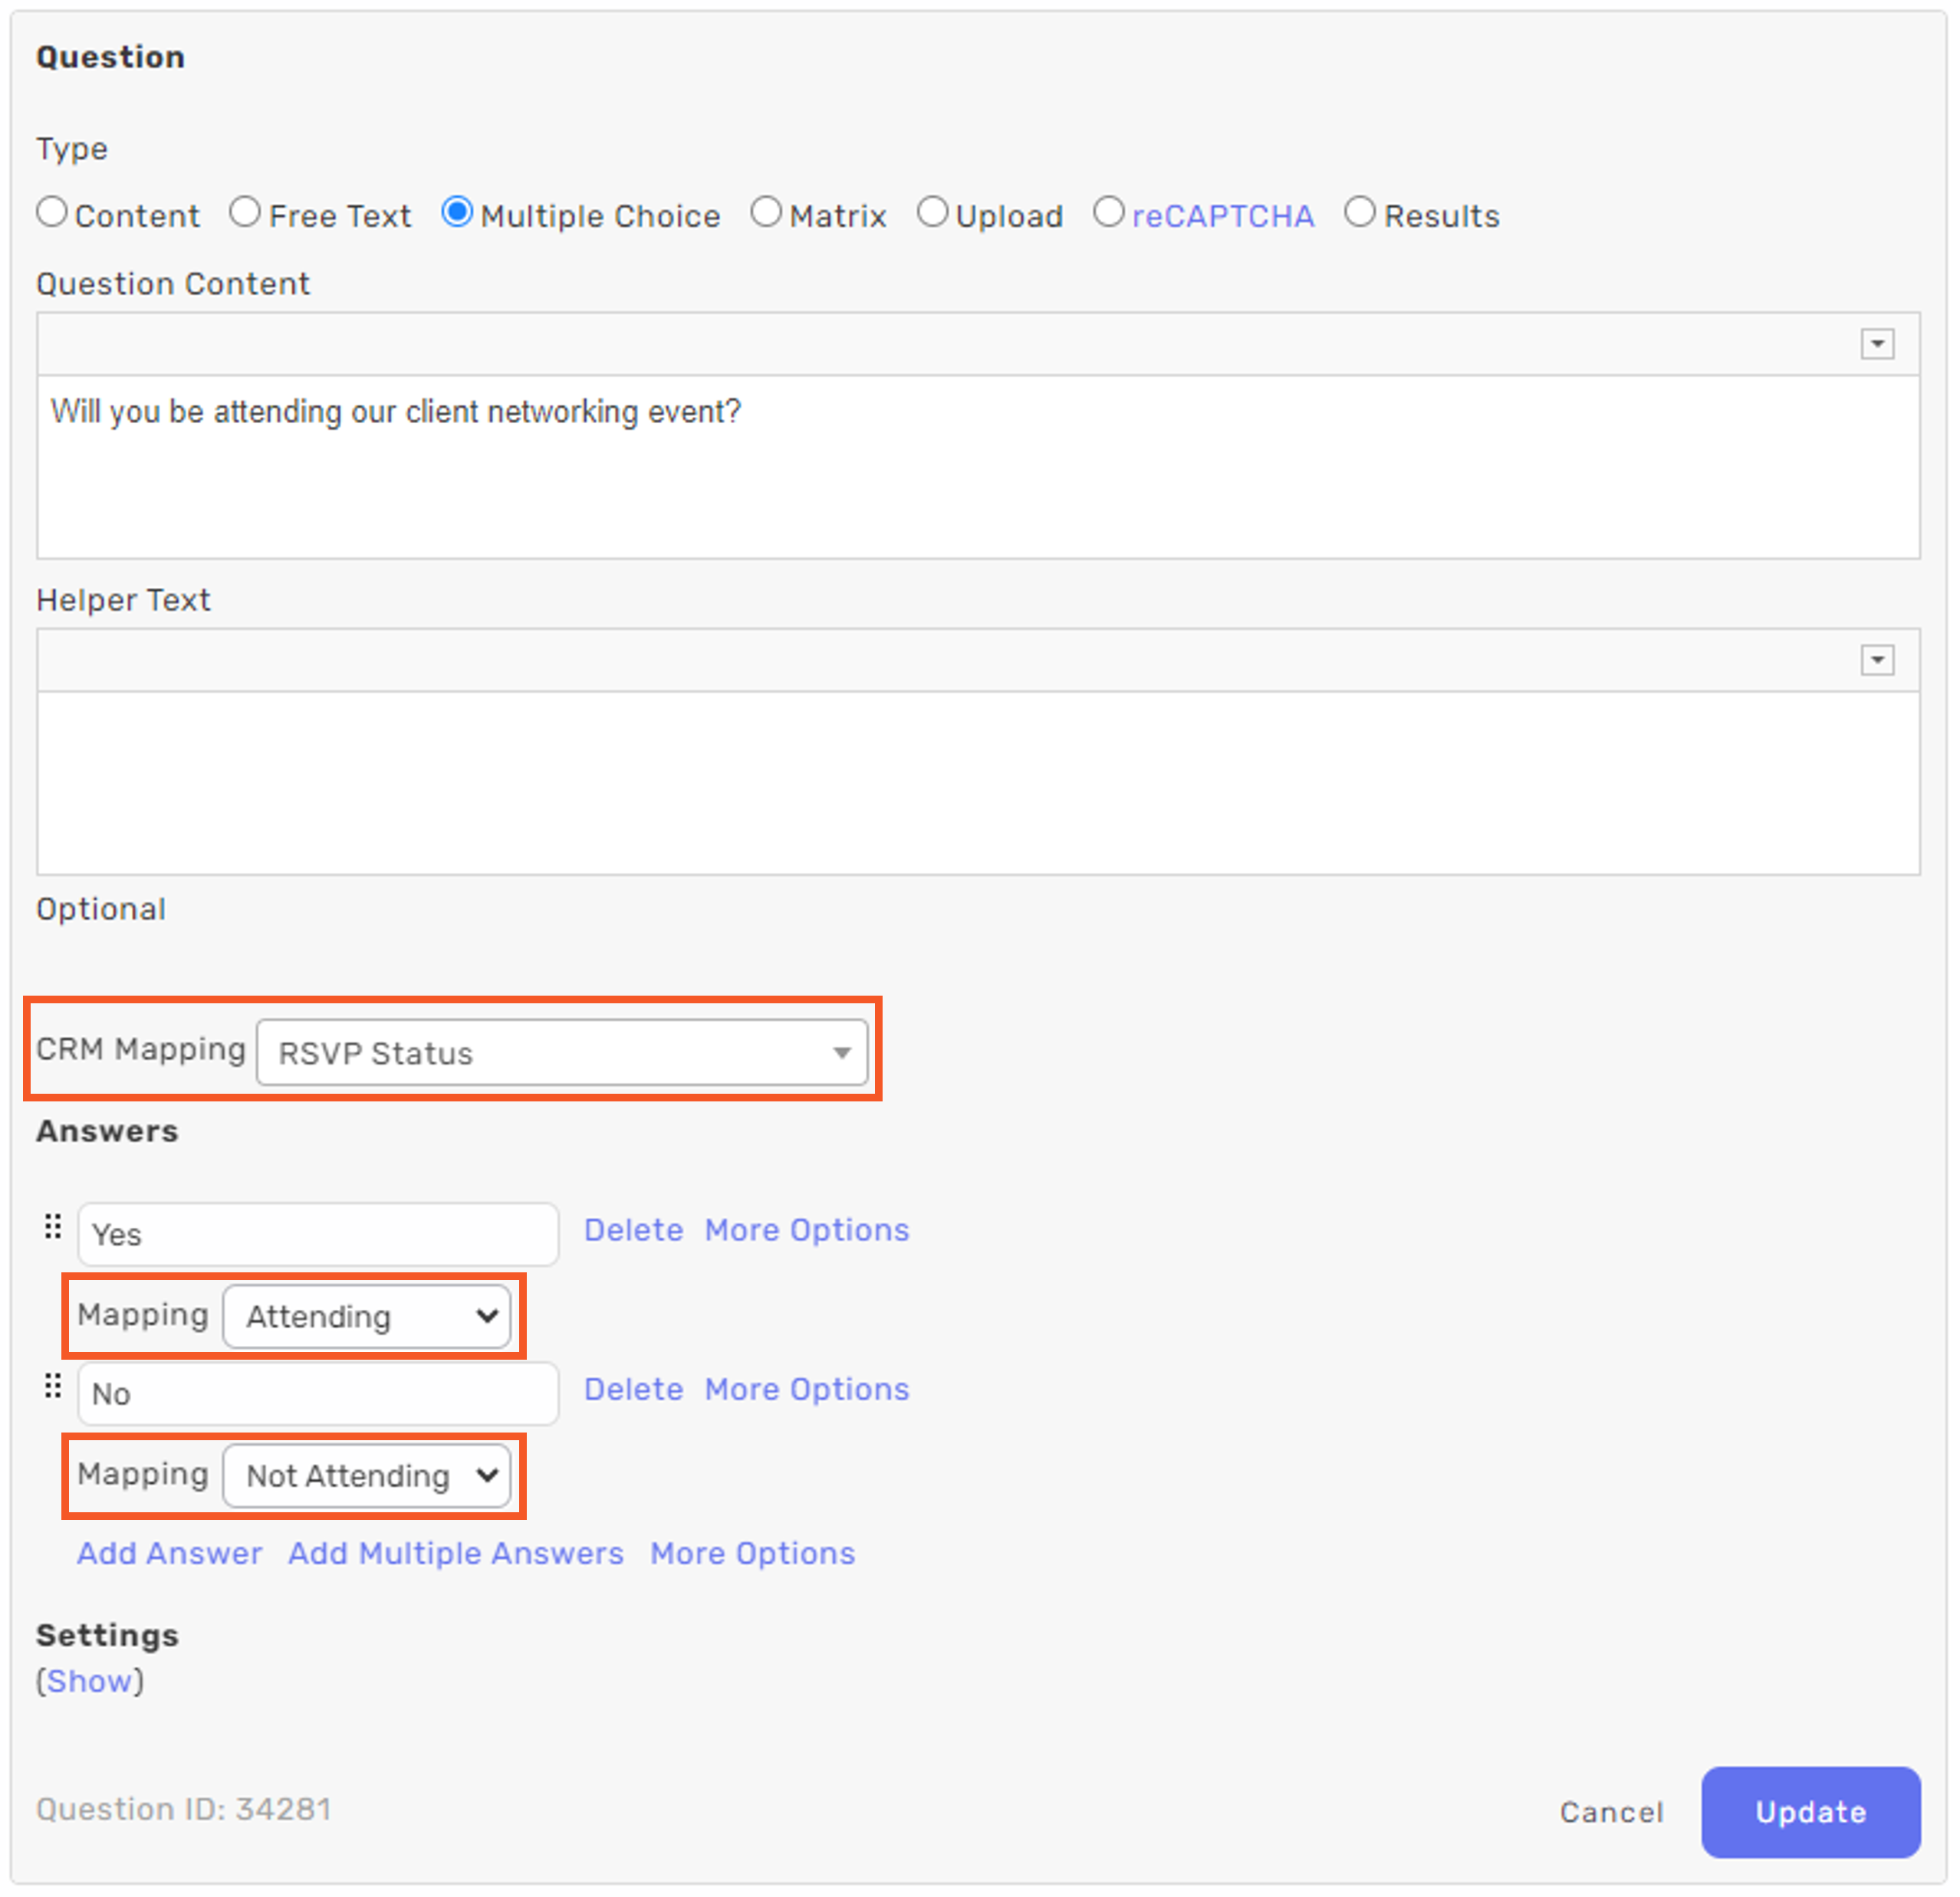Open the Not Attending mapping dropdown
Viewport: 1960px width, 1897px height.
367,1476
